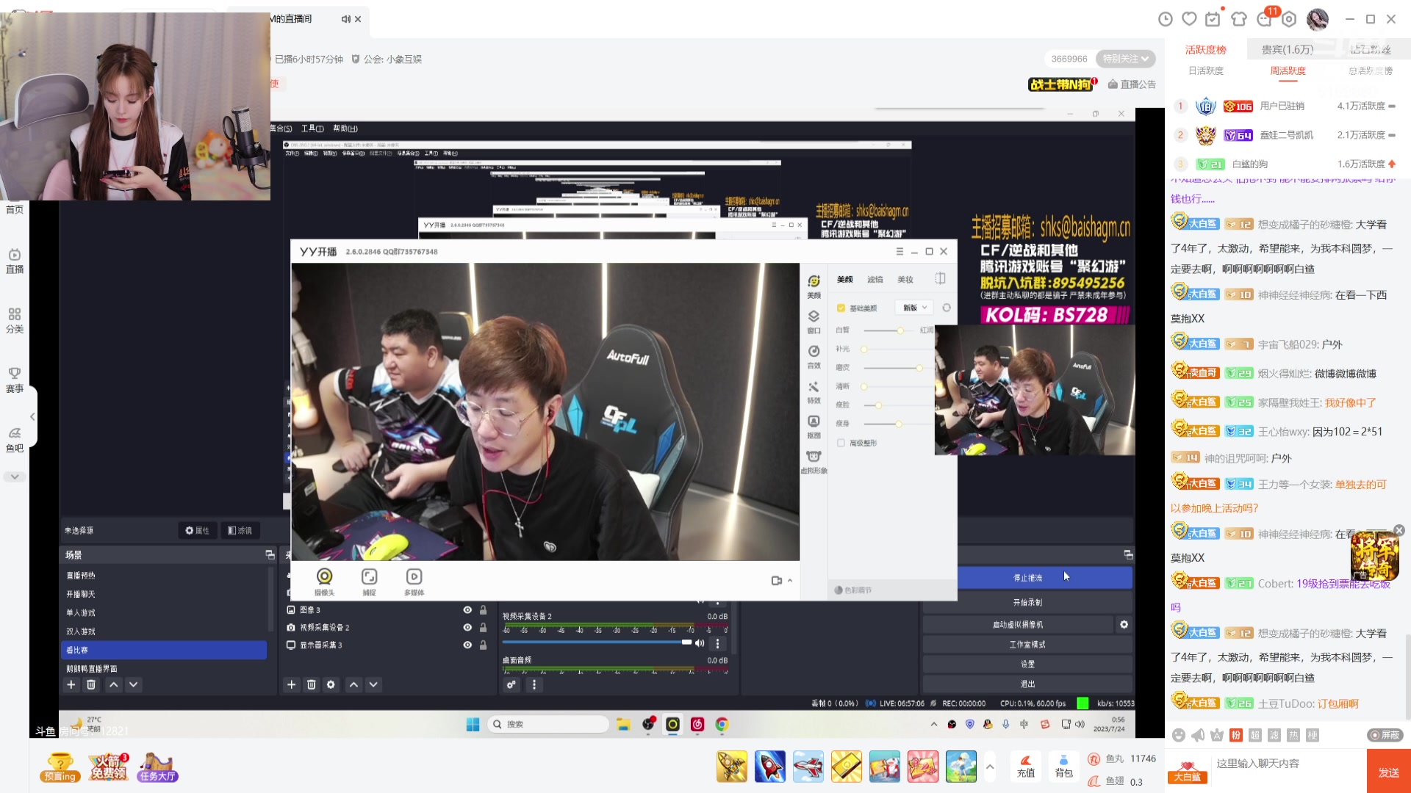1411x793 pixels.
Task: Open the 帮助(H) menu in OBS
Action: (x=345, y=128)
